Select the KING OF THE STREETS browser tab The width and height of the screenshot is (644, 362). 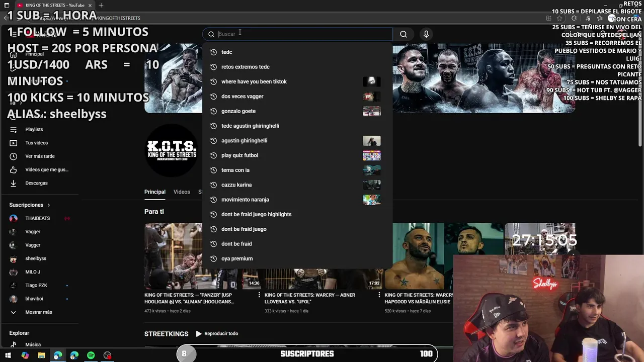54,5
